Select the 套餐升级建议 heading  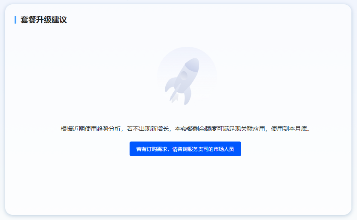(x=43, y=20)
